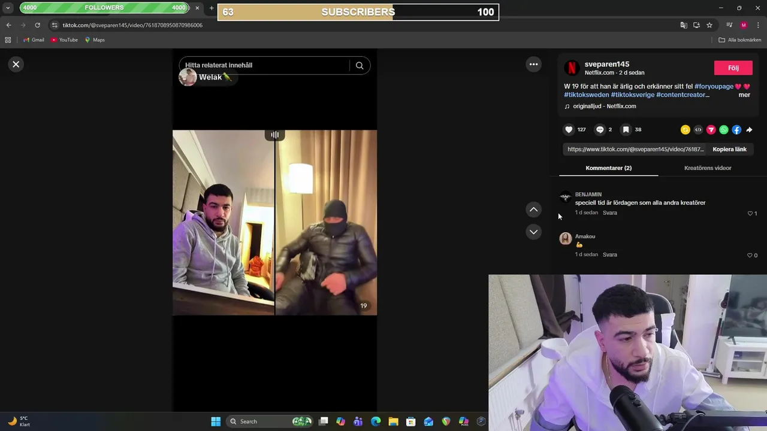Go to previous video with up arrow
Image resolution: width=767 pixels, height=431 pixels.
[x=533, y=210]
